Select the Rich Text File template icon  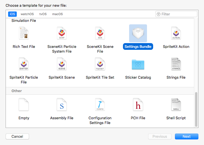(x=24, y=33)
